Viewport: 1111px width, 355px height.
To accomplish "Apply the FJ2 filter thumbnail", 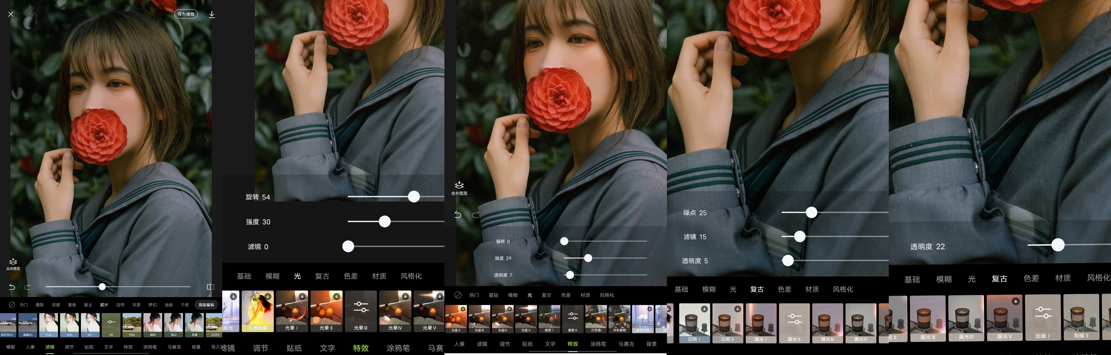I will point(48,324).
